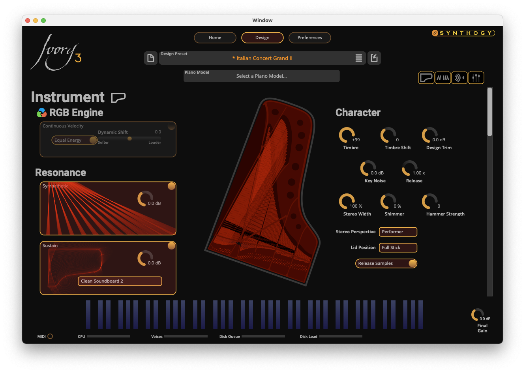Viewport: 525px width, 373px height.
Task: Open the Preferences tab
Action: [310, 37]
